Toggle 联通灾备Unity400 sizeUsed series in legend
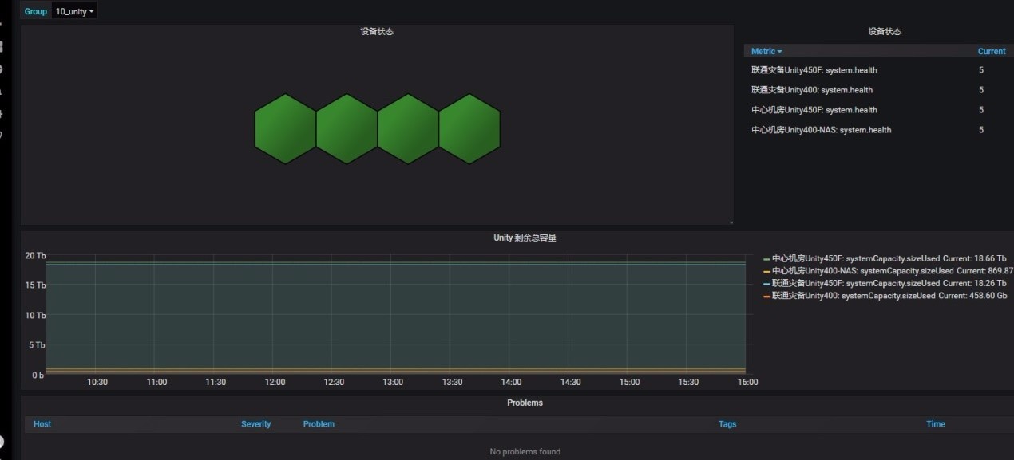 coord(854,296)
